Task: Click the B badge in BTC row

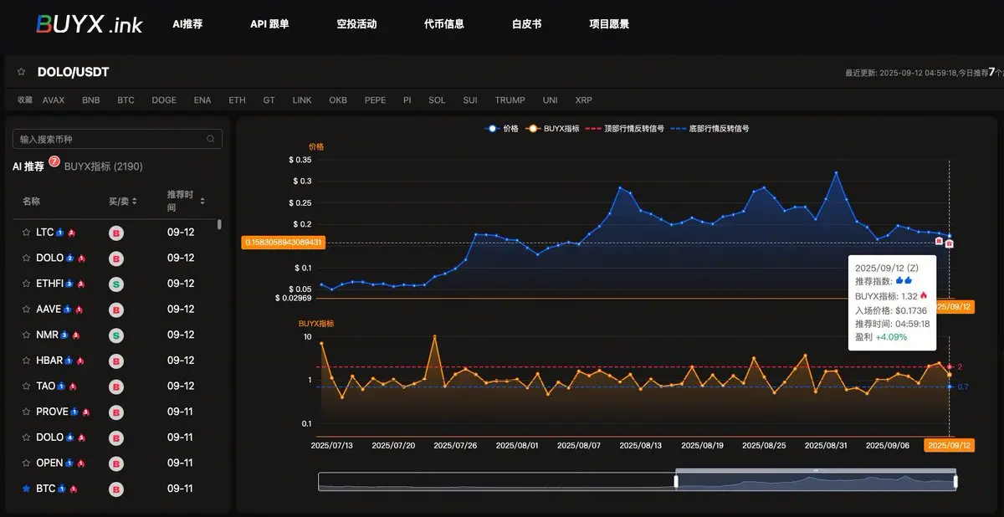Action: (116, 489)
